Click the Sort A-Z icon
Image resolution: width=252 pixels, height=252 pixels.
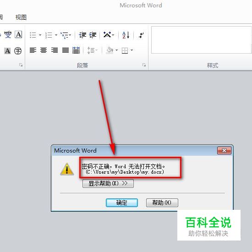click(x=126, y=35)
